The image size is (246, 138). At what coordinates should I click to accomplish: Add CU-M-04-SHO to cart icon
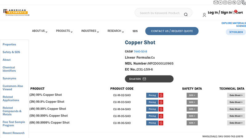tap(161, 109)
